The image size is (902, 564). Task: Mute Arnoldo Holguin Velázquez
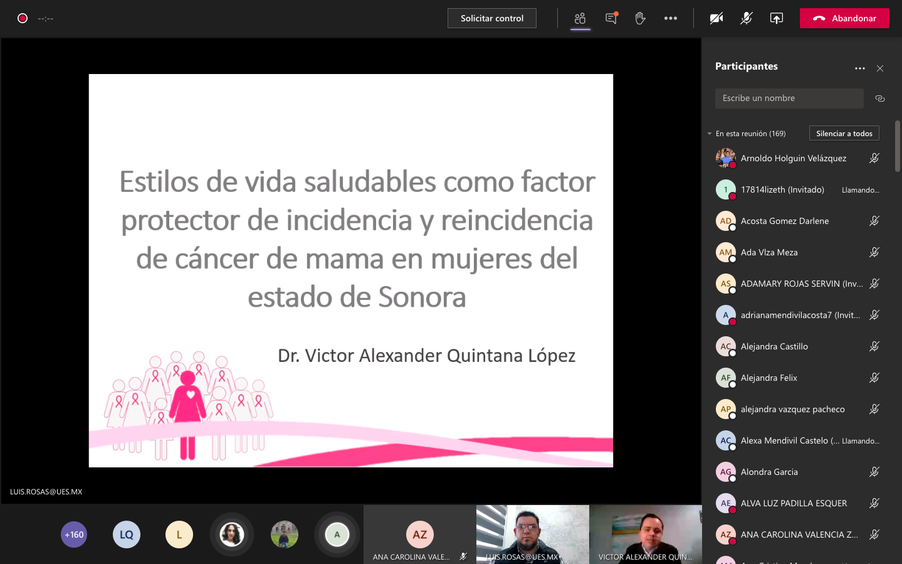[874, 158]
